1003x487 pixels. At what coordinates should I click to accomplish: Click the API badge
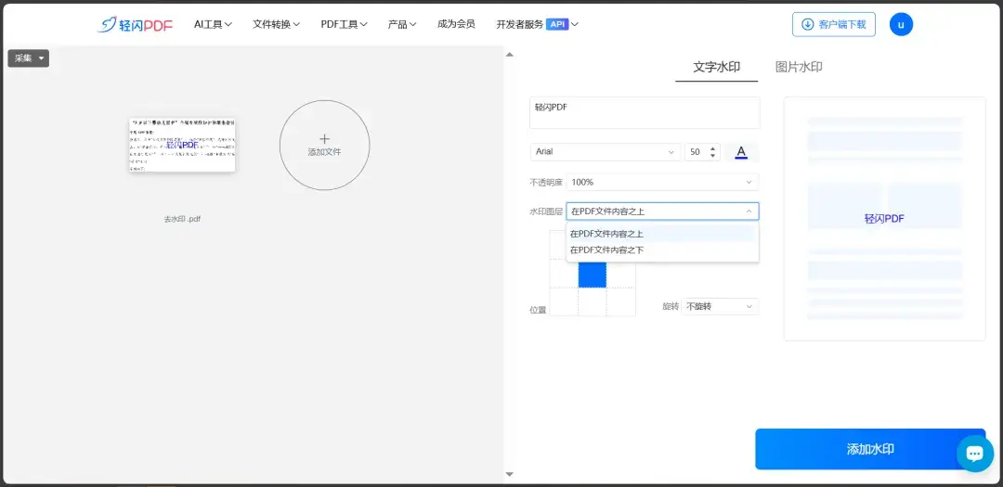click(x=557, y=24)
